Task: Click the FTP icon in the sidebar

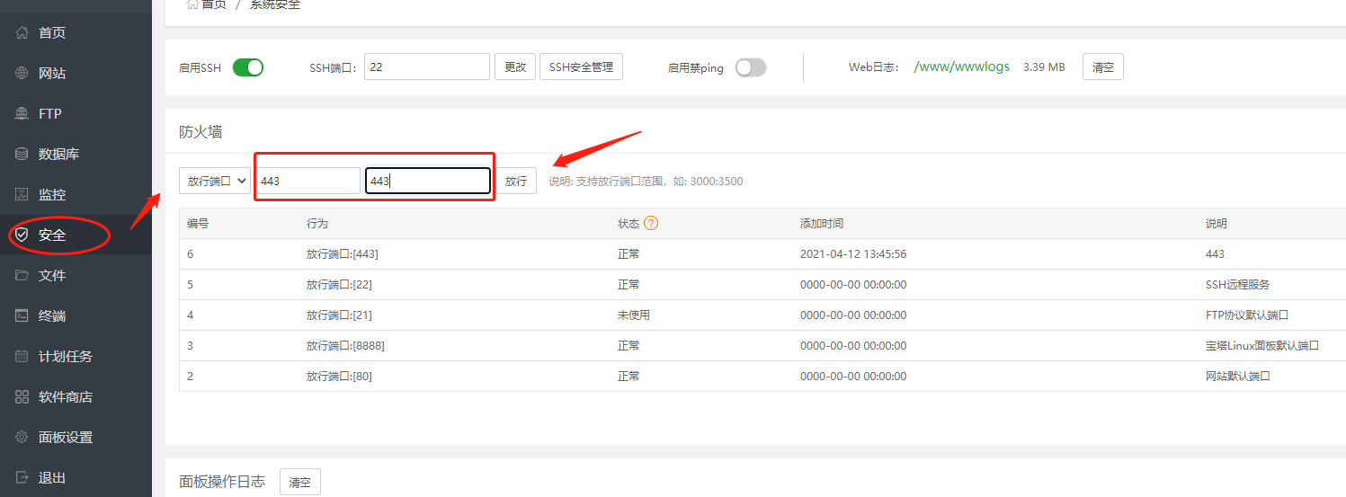Action: tap(22, 113)
